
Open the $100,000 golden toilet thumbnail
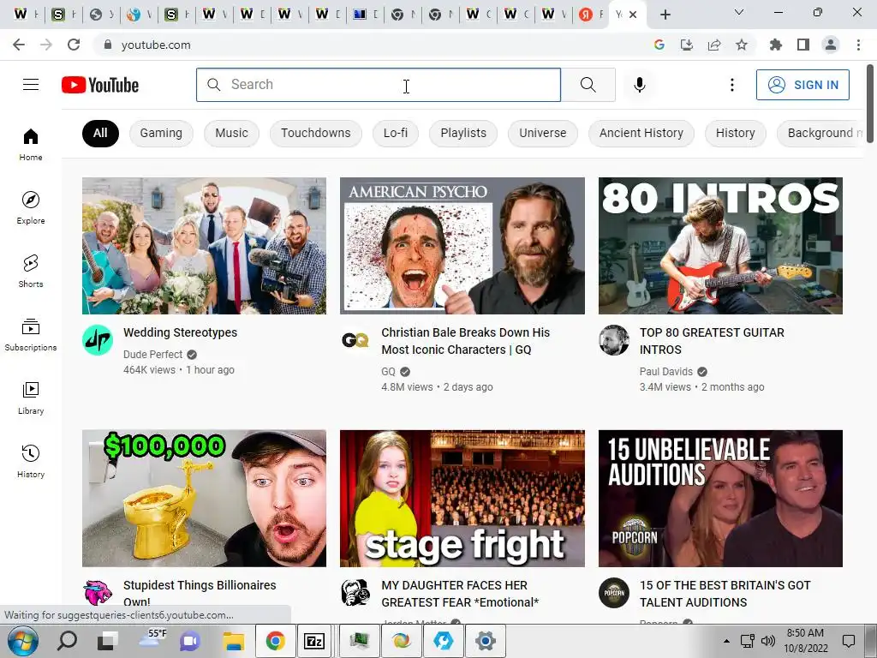click(204, 499)
